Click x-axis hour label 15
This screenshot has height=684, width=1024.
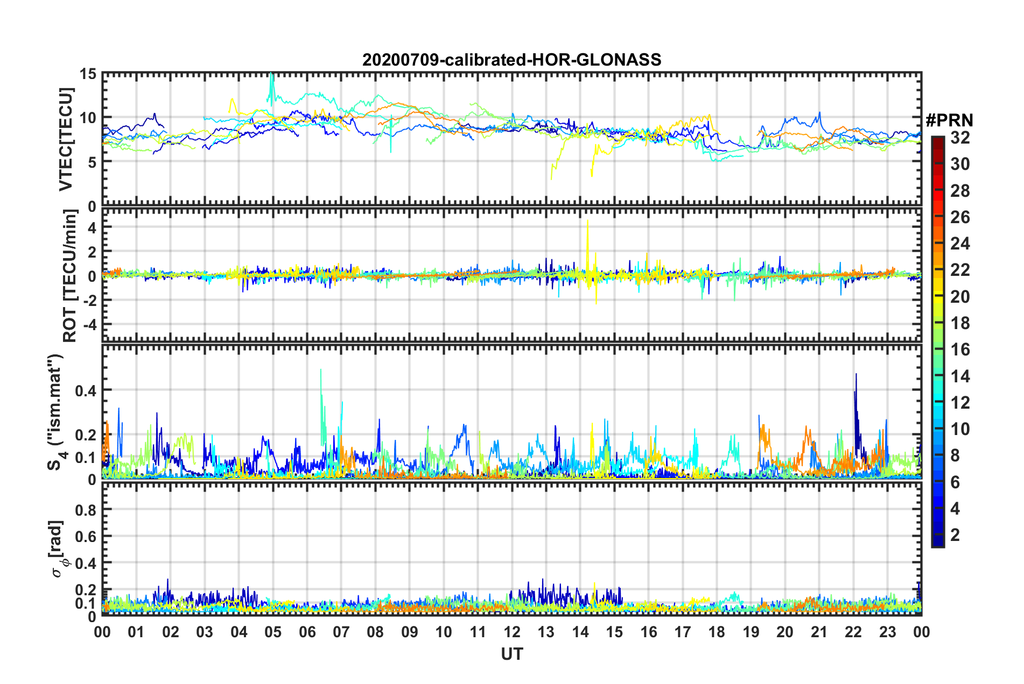614,632
